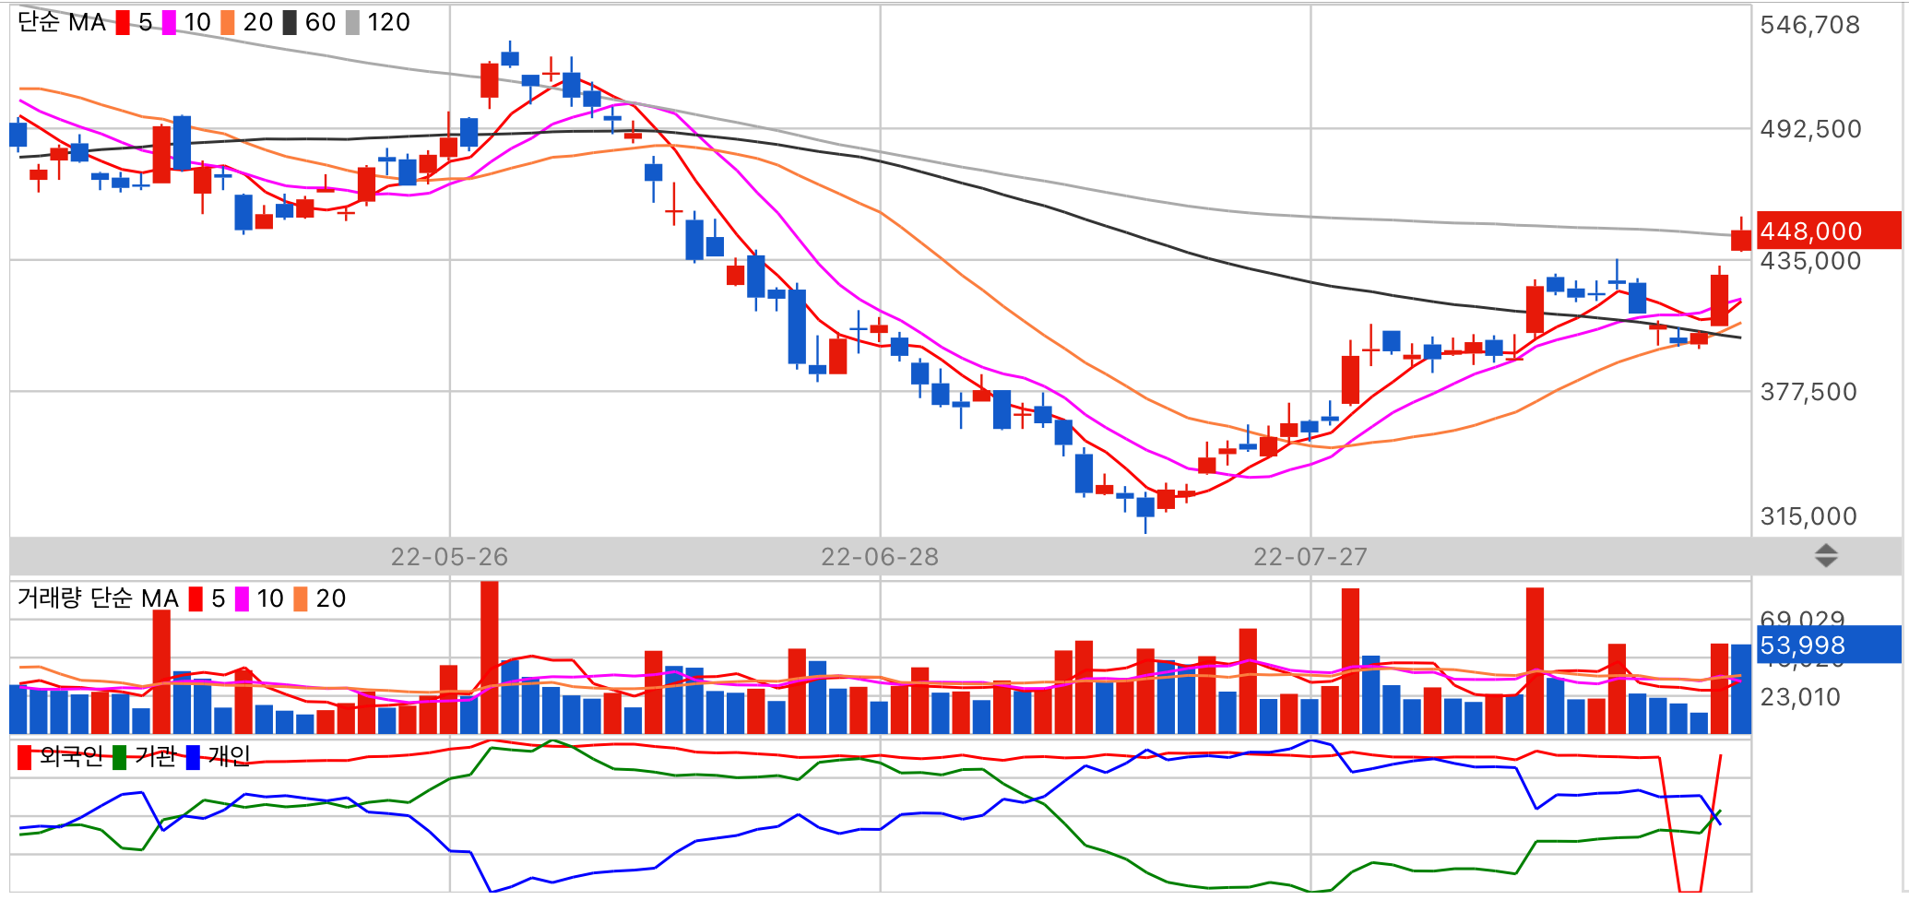Click the orange volume MA 20 swatch
1909x900 pixels.
click(x=301, y=599)
